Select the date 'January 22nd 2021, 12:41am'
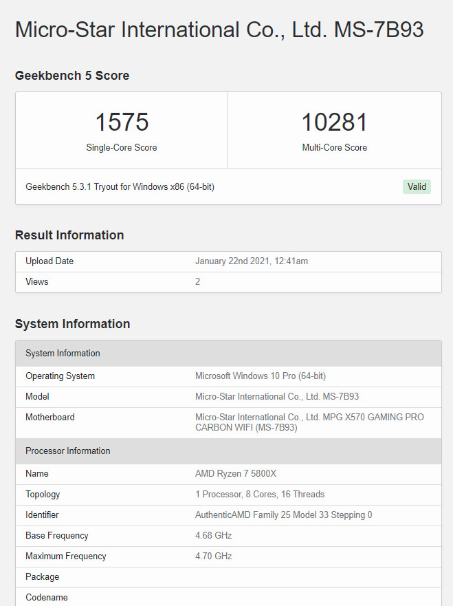Image resolution: width=453 pixels, height=606 pixels. [x=252, y=261]
